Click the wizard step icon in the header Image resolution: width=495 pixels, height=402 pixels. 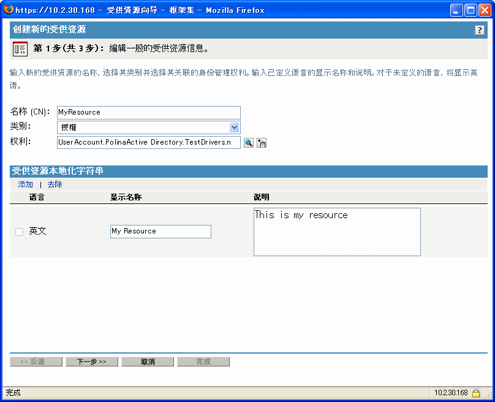[x=20, y=48]
